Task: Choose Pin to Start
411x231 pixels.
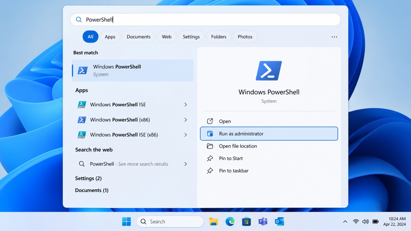Action: (x=269, y=158)
